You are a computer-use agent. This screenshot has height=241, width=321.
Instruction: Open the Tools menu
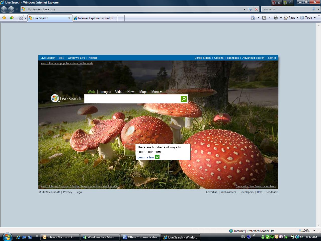point(308,18)
